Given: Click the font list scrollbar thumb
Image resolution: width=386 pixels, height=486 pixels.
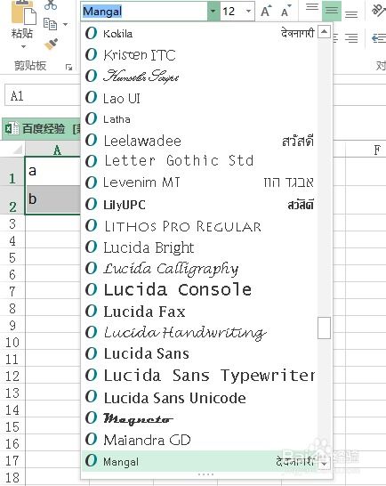Looking at the screenshot, I should 324,328.
